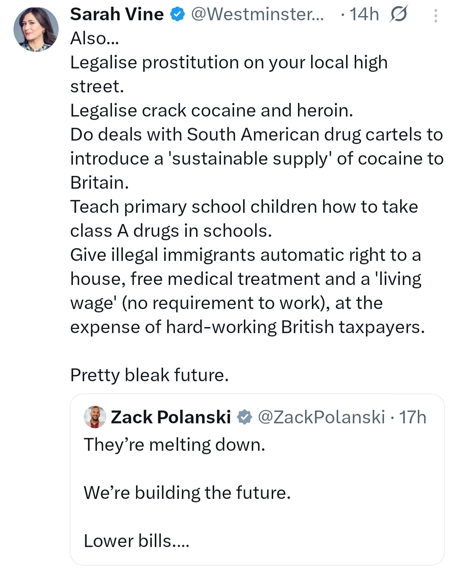Click the Zack Polanski display name
Screen dimensions: 458x570
point(171,417)
